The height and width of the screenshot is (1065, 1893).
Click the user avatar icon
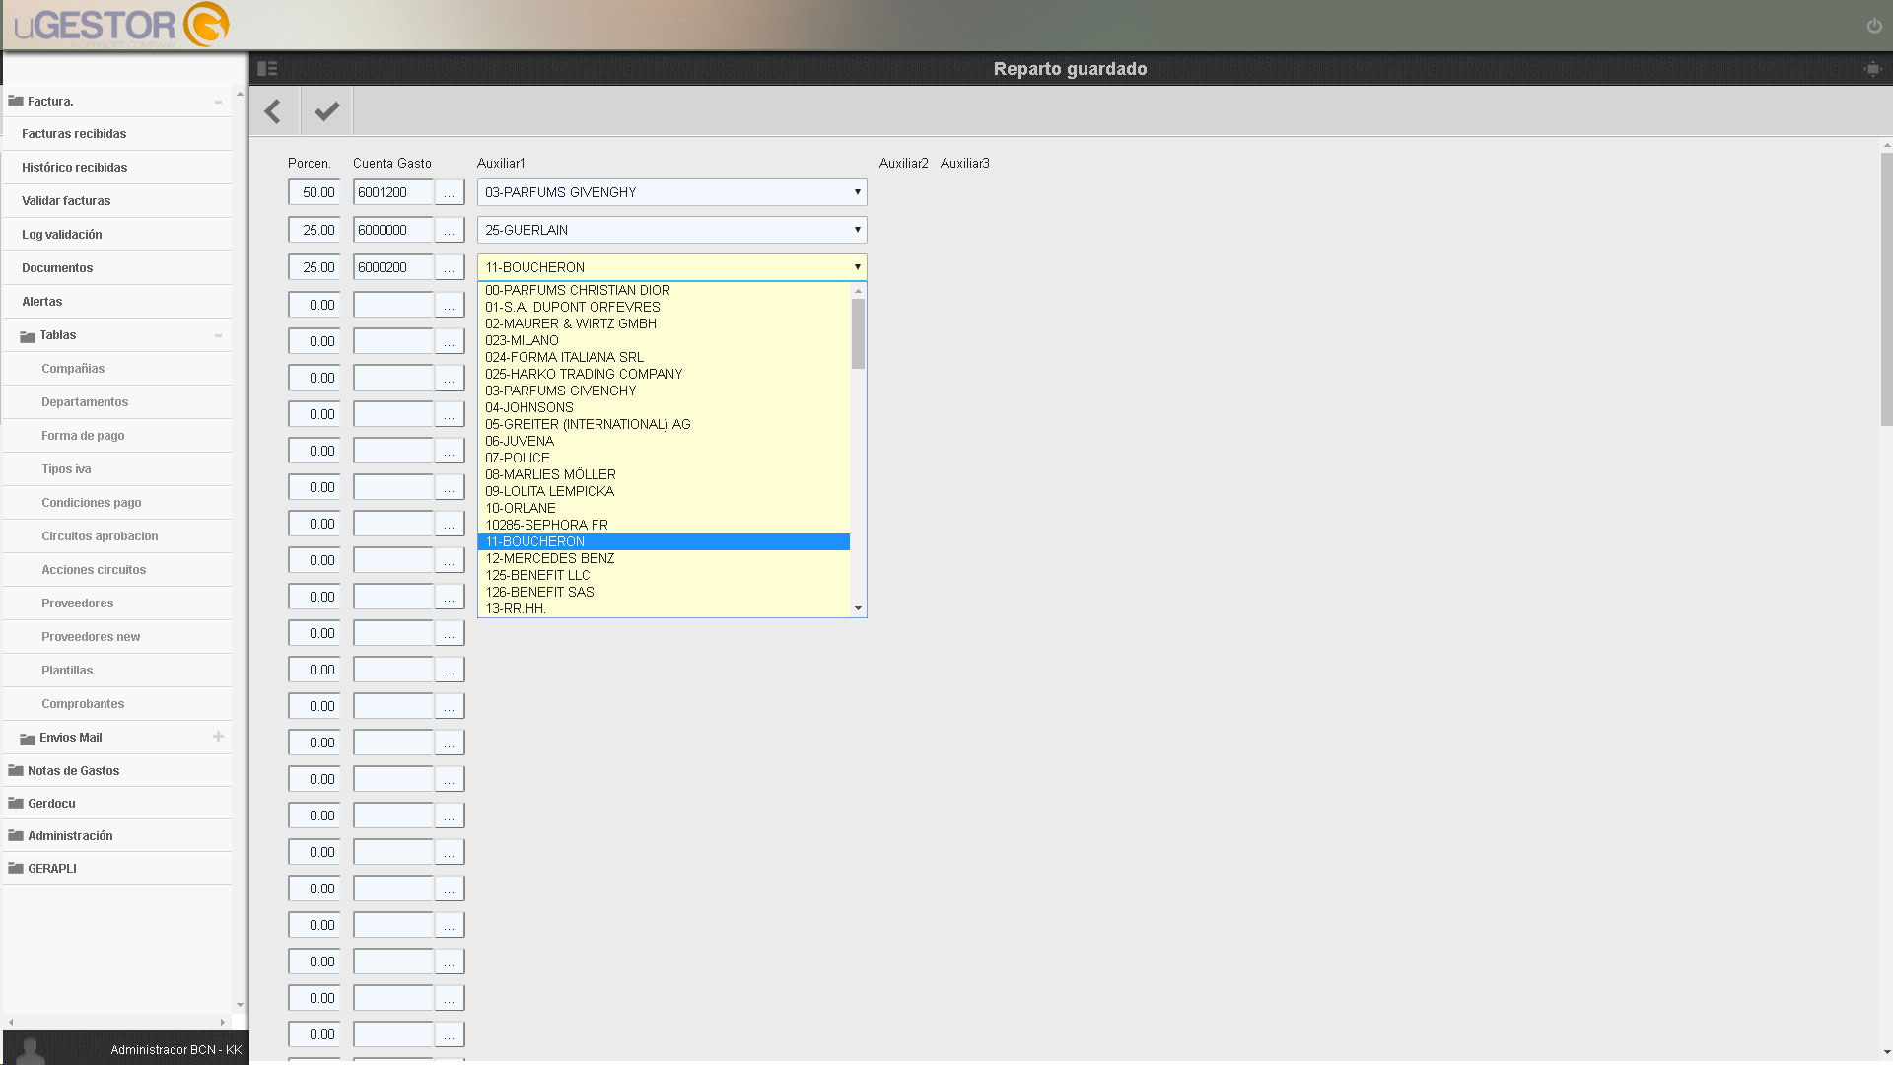coord(32,1051)
